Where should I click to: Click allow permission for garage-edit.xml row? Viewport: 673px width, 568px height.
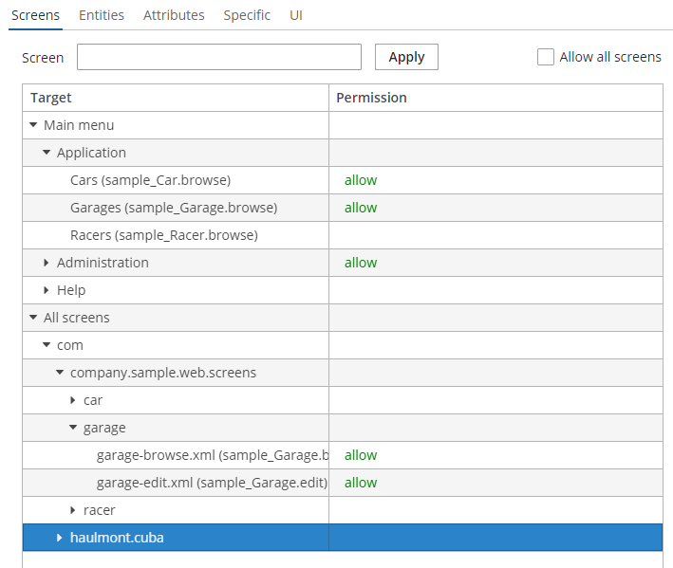(x=361, y=483)
